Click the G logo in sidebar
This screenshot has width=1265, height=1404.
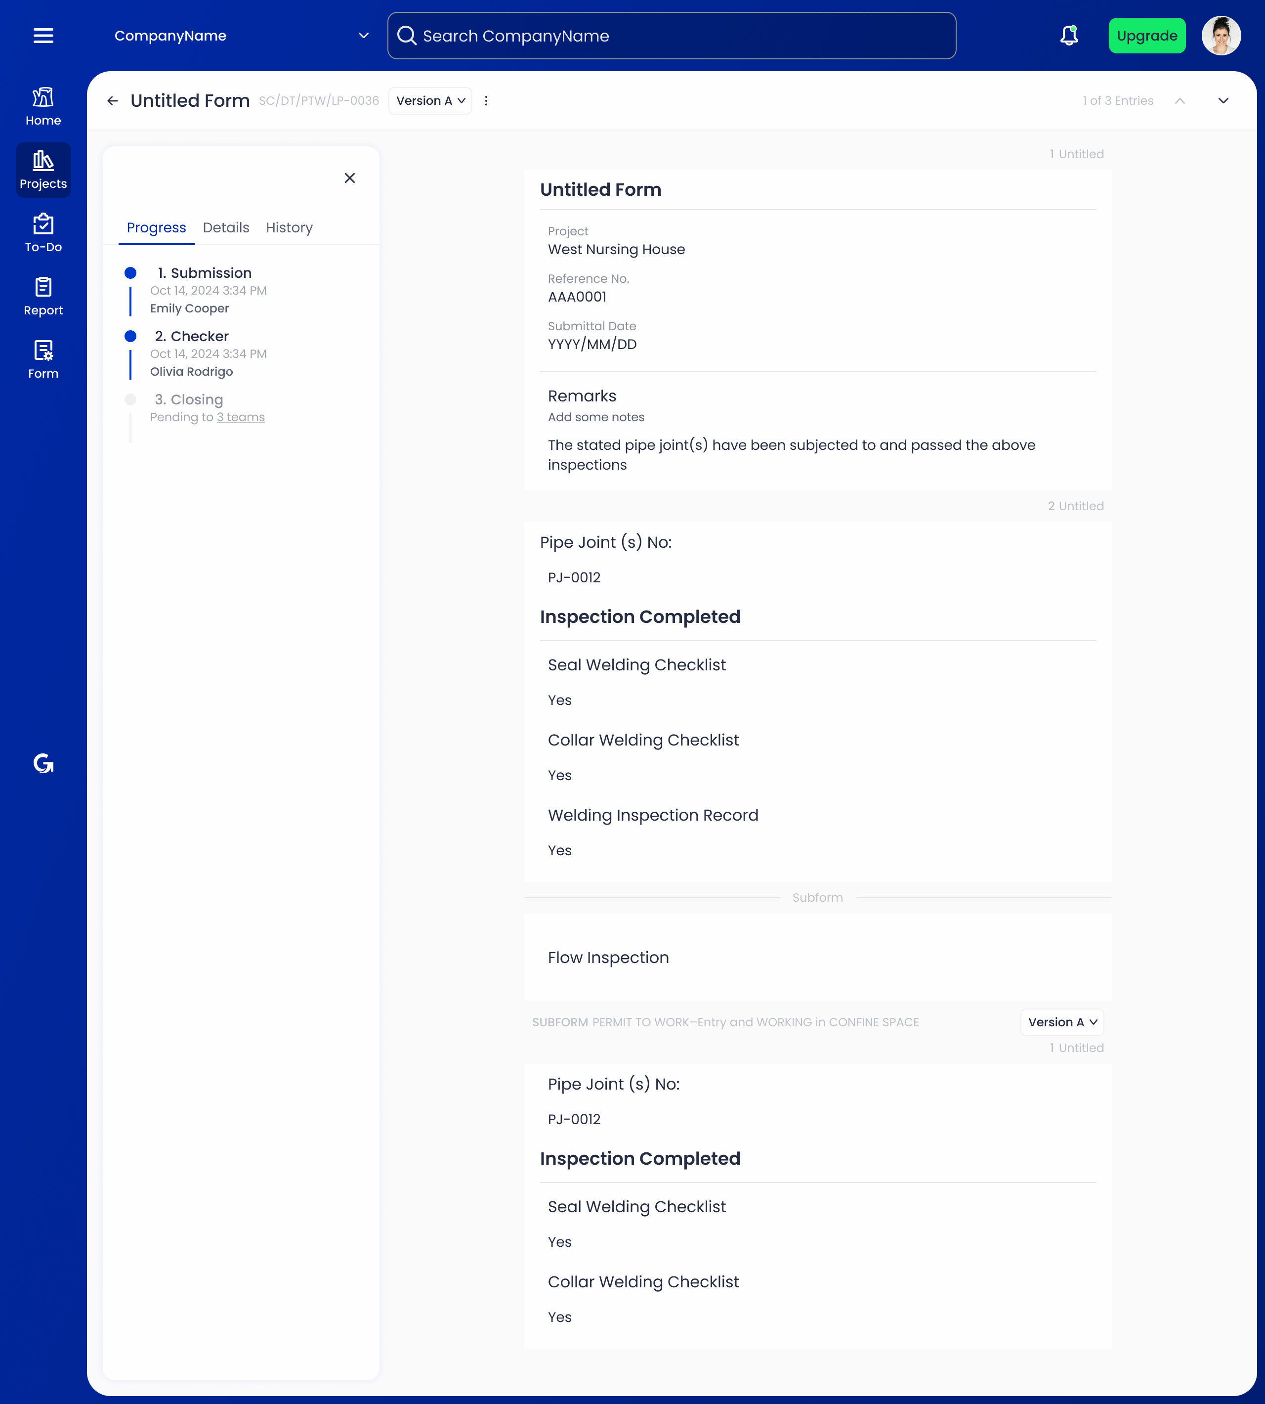pyautogui.click(x=43, y=763)
